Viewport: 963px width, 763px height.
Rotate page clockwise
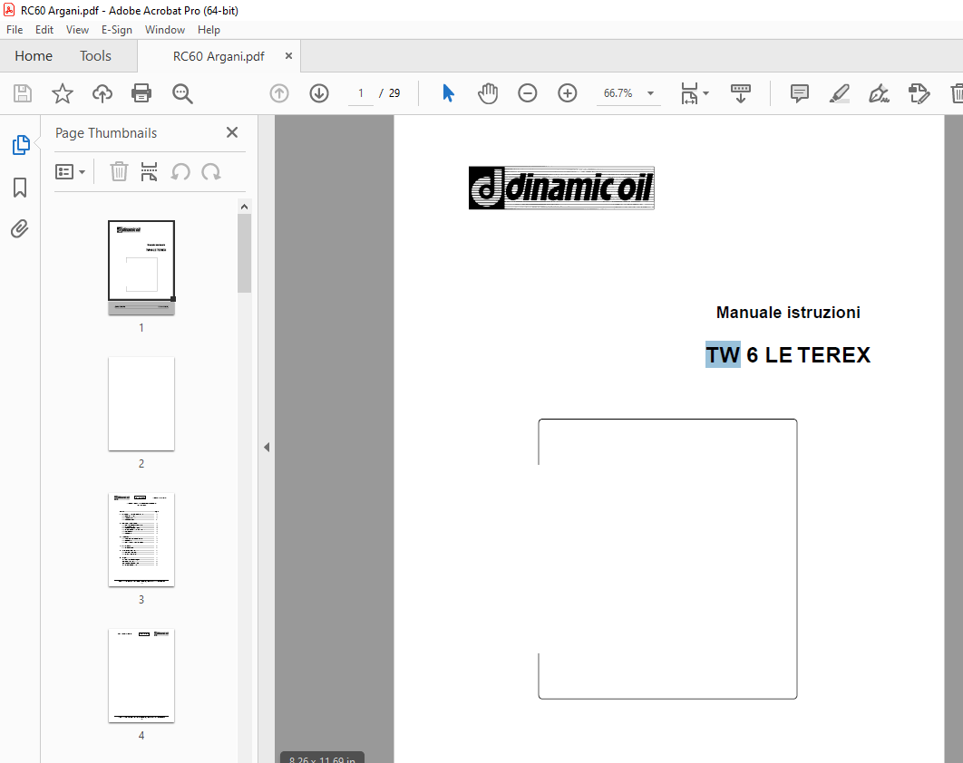tap(210, 172)
